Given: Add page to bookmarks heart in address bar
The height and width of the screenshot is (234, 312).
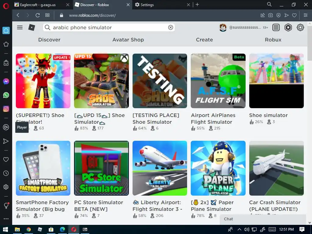Looking at the screenshot, I should (x=294, y=15).
